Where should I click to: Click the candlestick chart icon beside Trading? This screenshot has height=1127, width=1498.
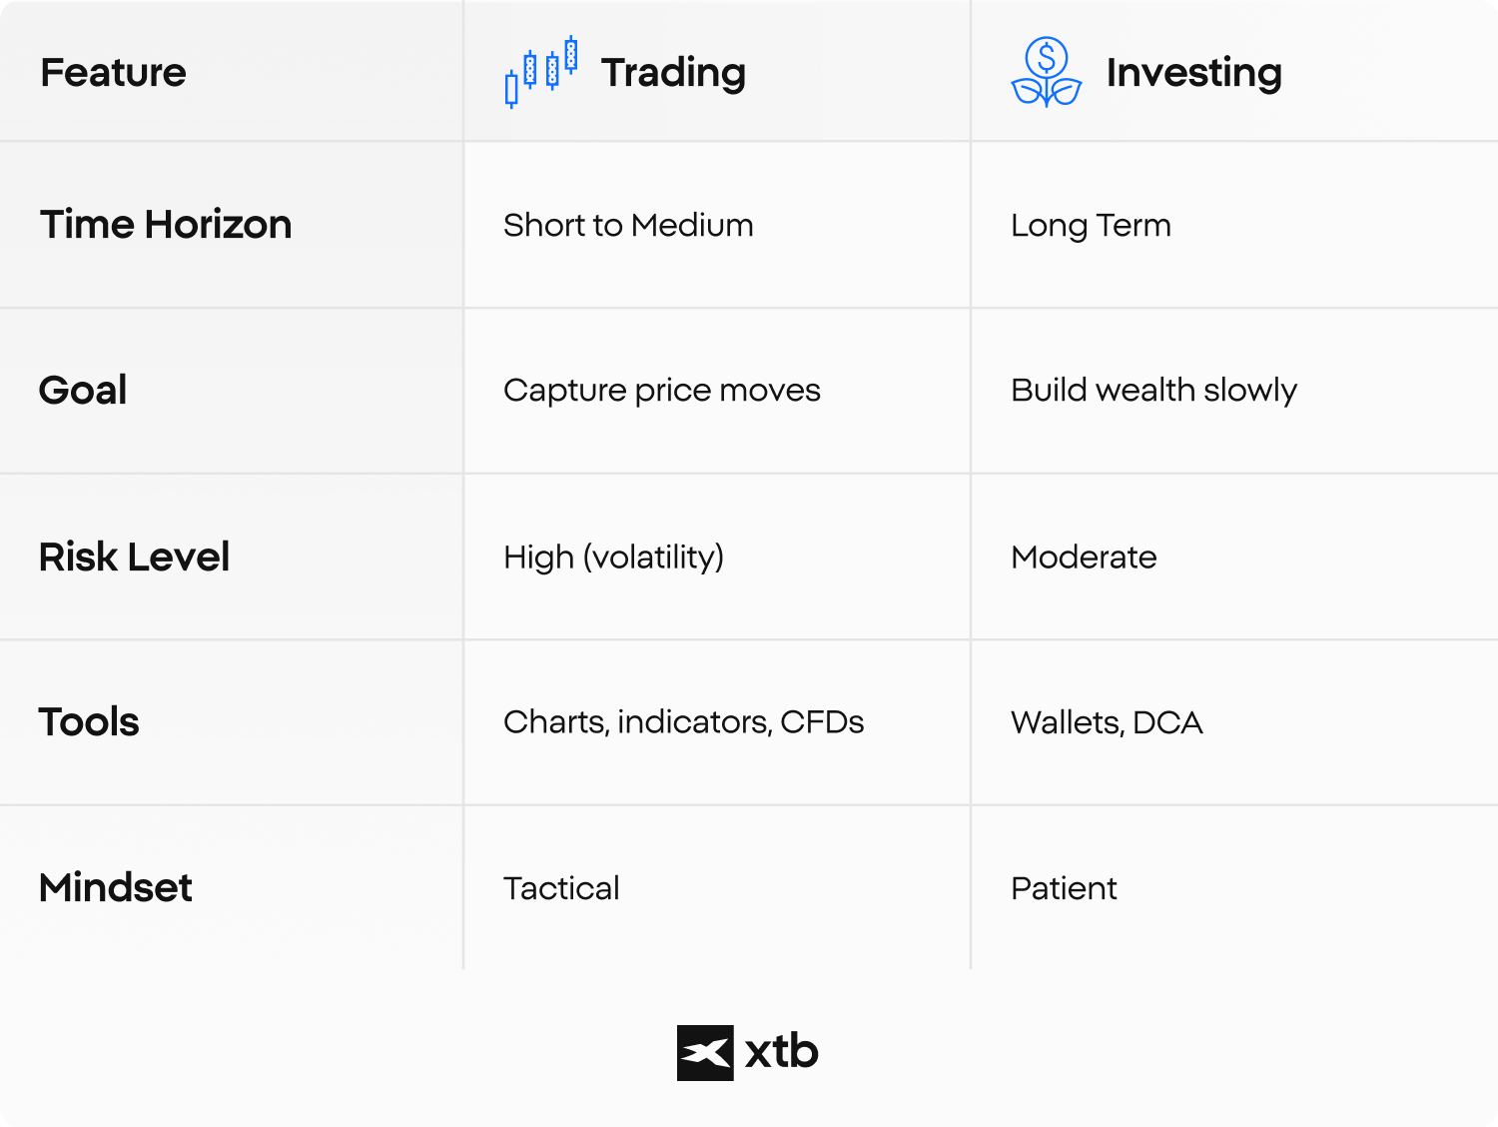(x=541, y=72)
